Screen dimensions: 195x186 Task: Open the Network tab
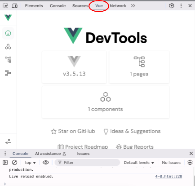click(x=118, y=6)
